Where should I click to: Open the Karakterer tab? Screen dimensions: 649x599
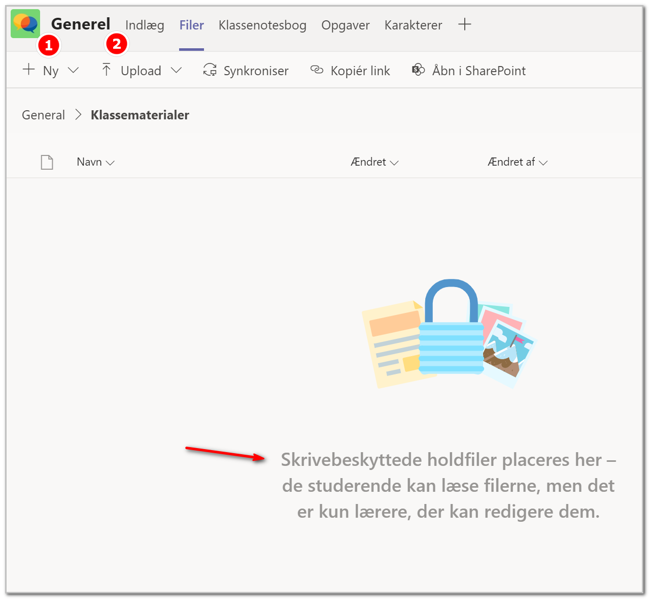click(413, 25)
